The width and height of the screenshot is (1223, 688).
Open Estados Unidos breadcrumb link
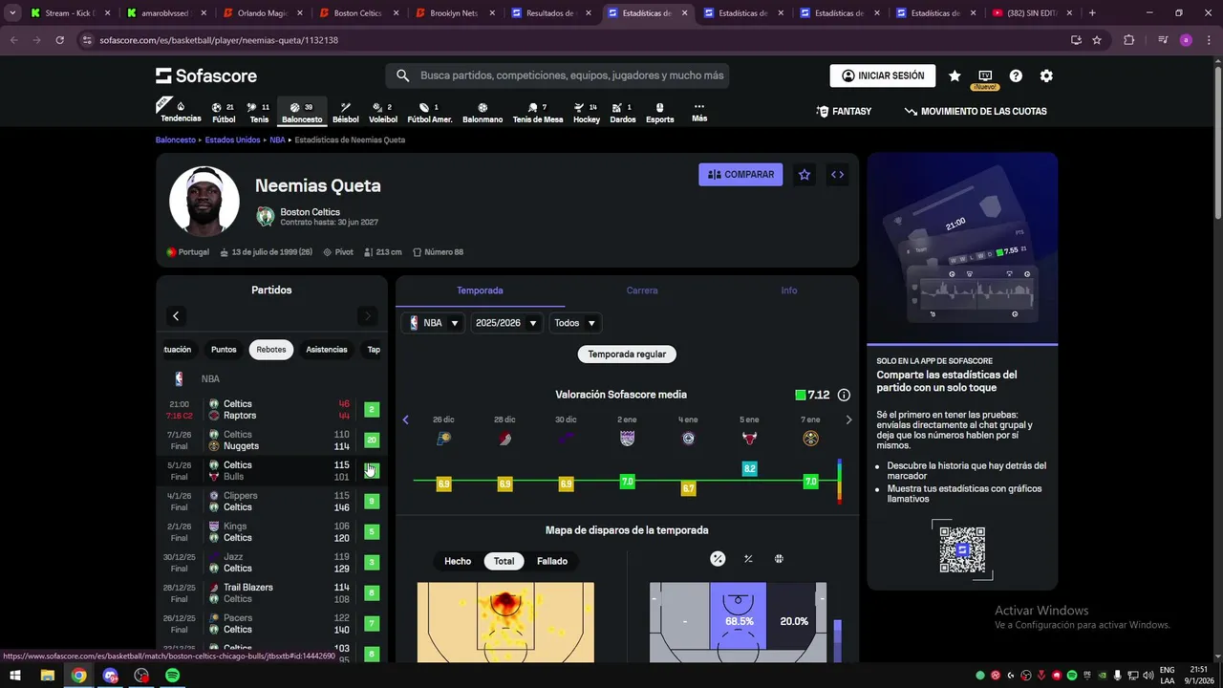[232, 140]
